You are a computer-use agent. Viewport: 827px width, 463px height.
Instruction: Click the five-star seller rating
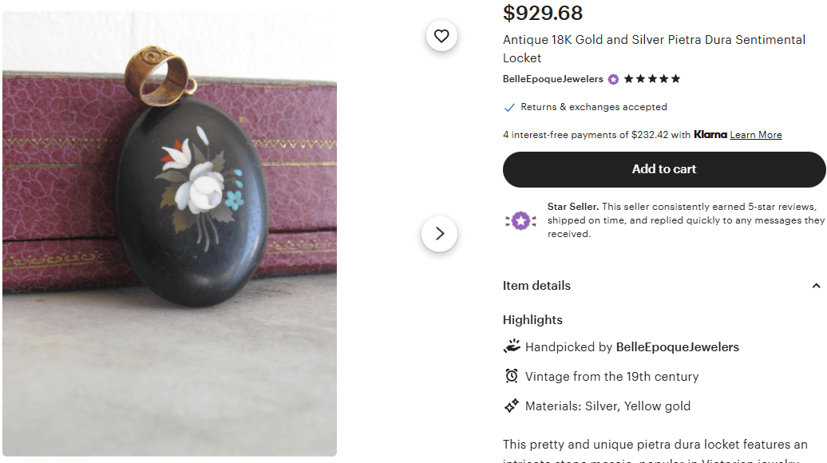651,78
